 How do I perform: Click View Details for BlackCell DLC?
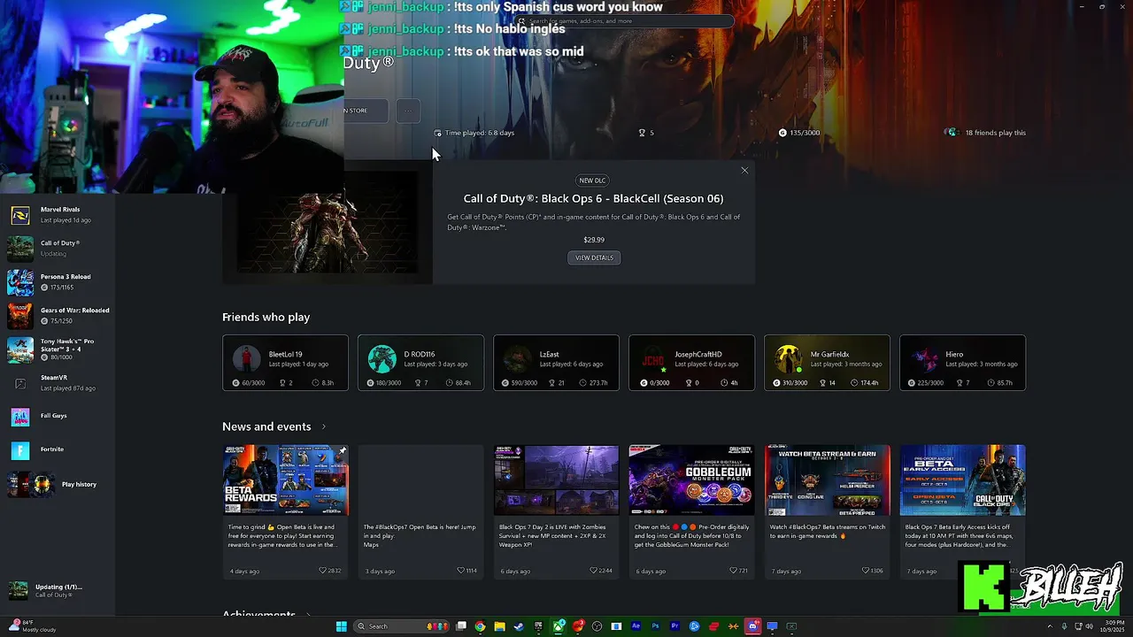594,257
